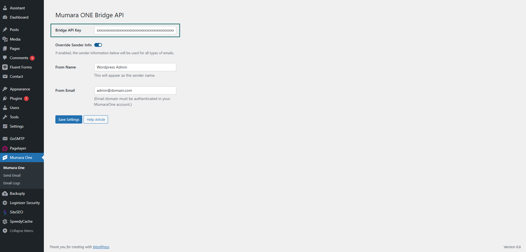The image size is (526, 252).
Task: Click the 'Version 6.8' footer text
Action: pos(512,247)
